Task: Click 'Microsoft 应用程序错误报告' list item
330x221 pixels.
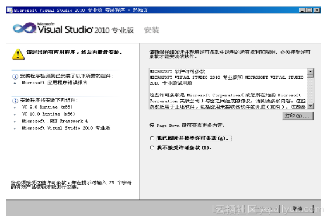Action: [55, 82]
